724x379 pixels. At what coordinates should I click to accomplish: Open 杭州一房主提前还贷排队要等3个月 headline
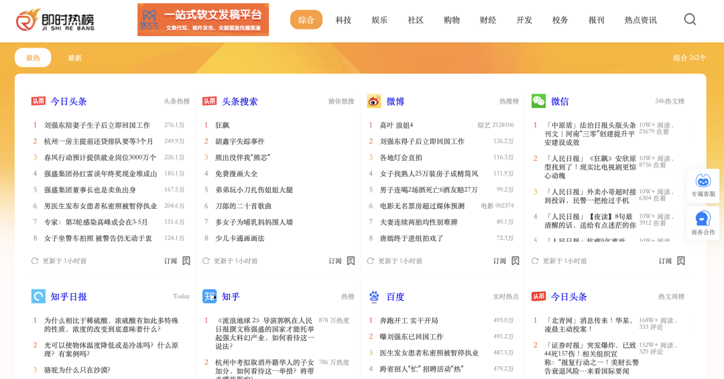point(99,141)
